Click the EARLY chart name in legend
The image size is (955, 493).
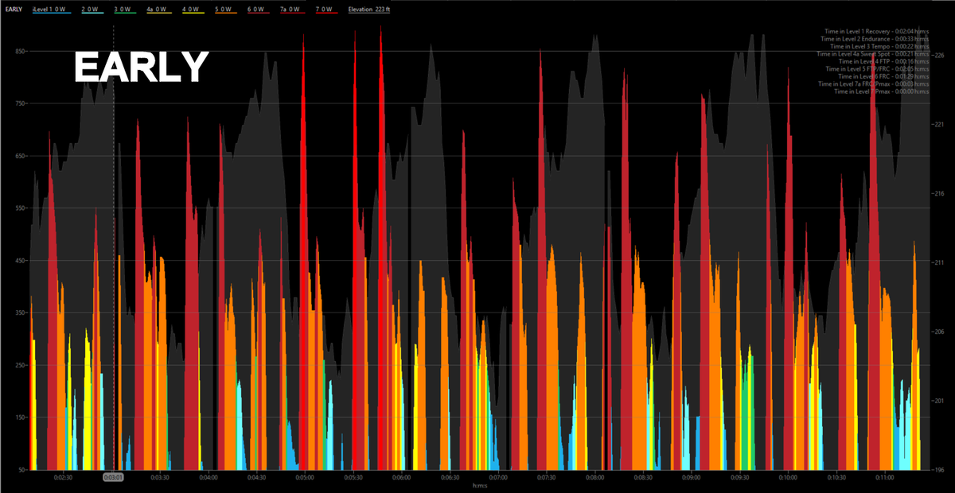[14, 9]
